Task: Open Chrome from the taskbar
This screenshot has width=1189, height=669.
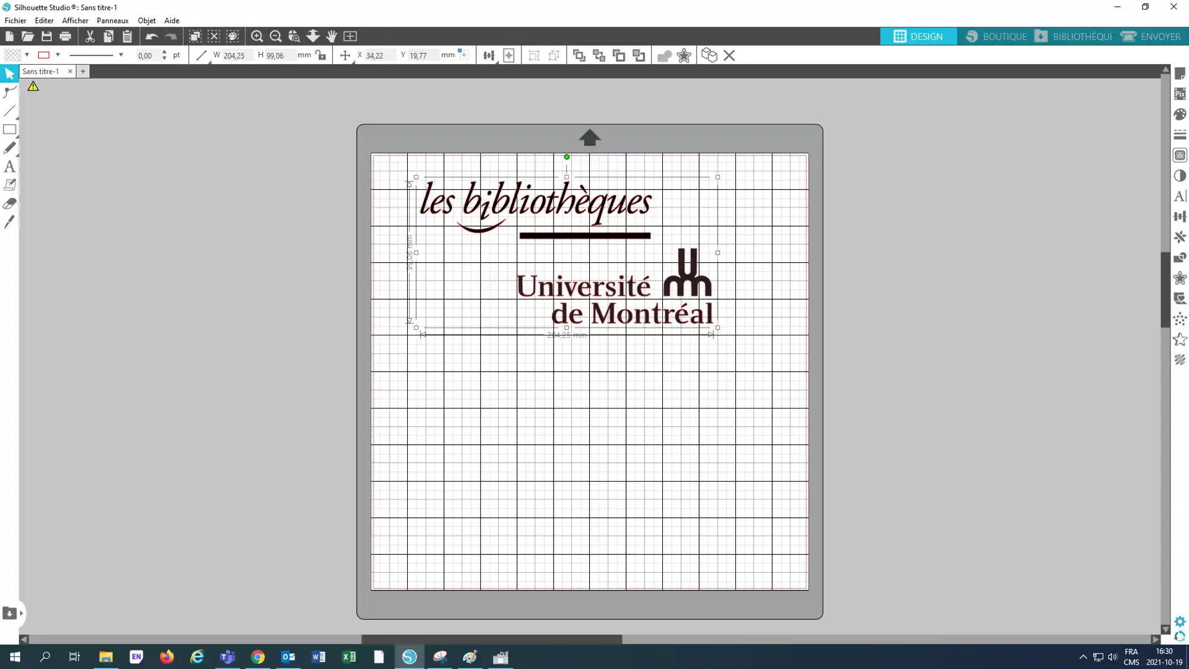Action: coord(257,657)
